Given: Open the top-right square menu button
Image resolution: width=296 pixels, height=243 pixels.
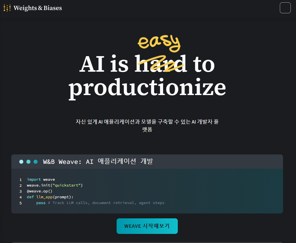Looking at the screenshot, I should [285, 8].
